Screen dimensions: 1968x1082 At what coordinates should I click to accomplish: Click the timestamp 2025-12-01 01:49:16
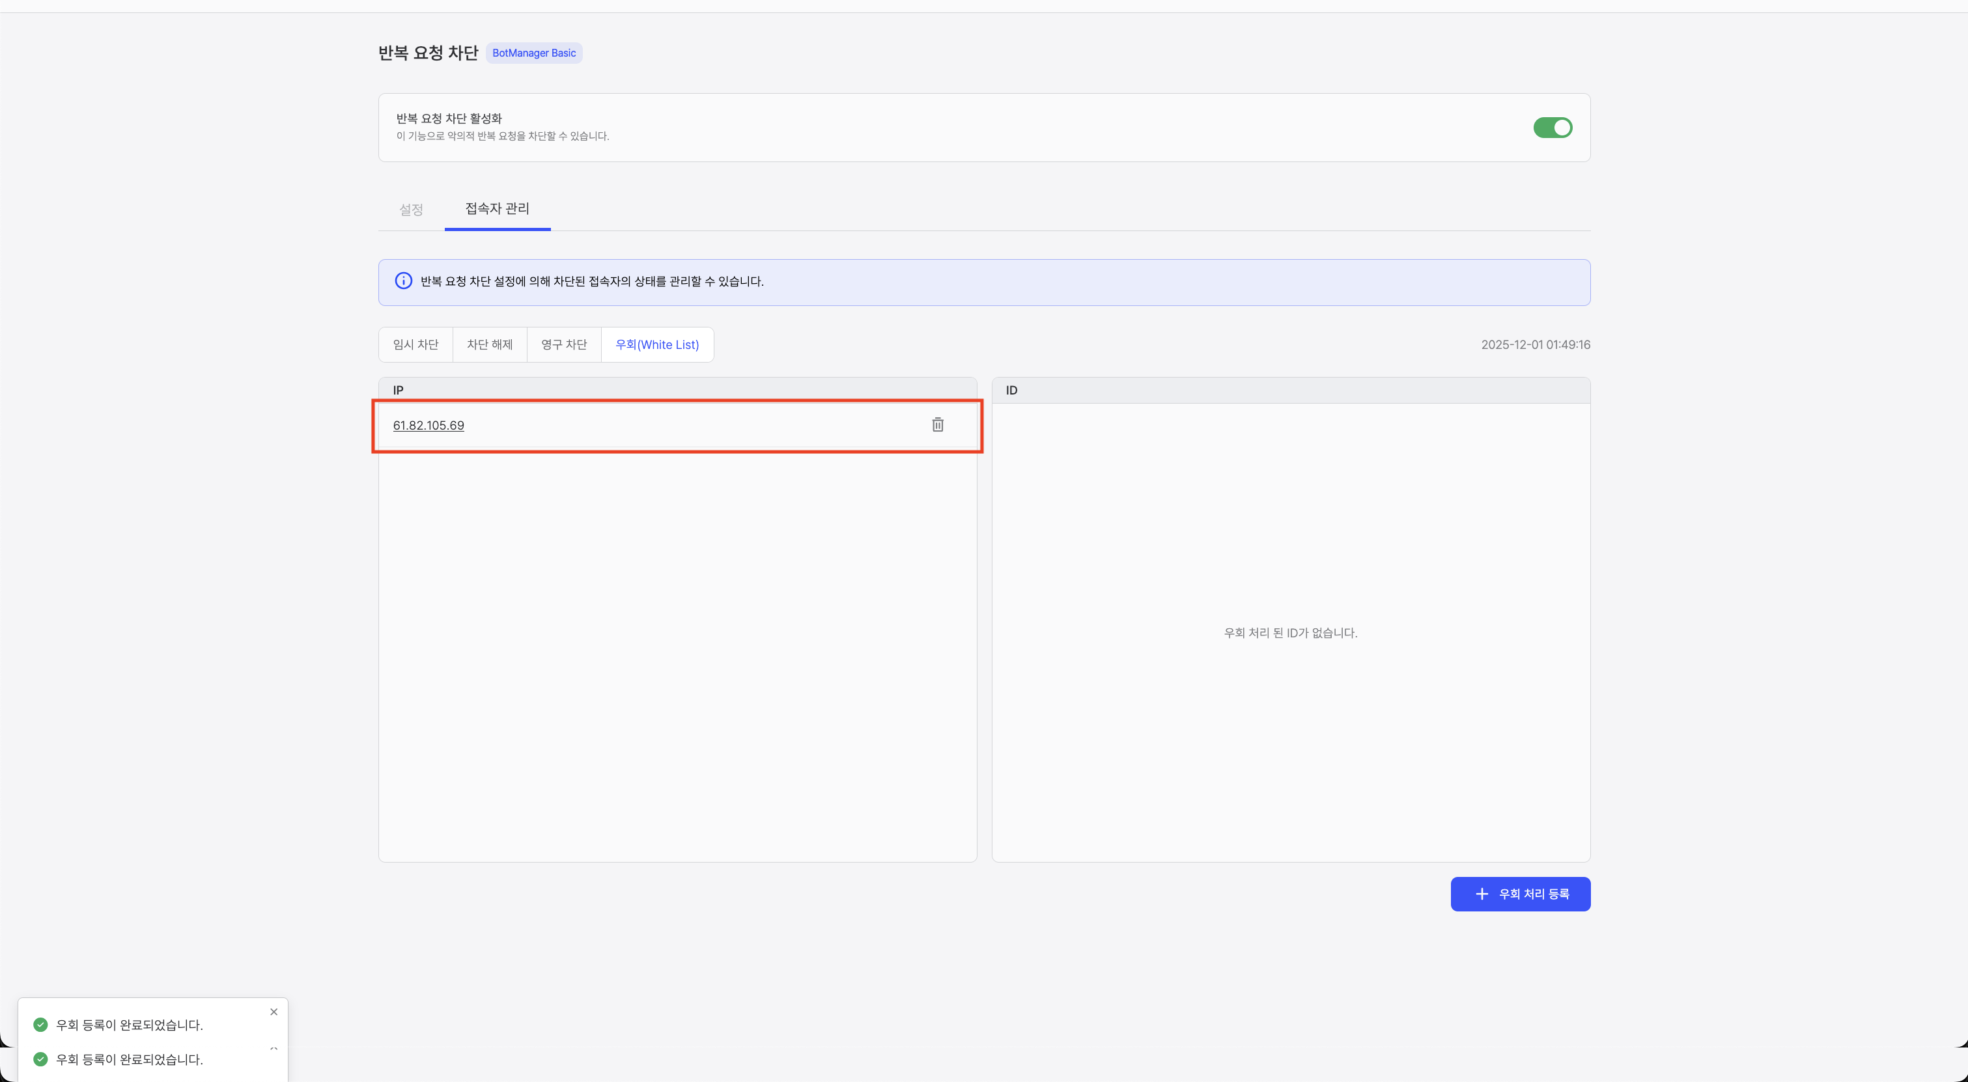(1535, 344)
